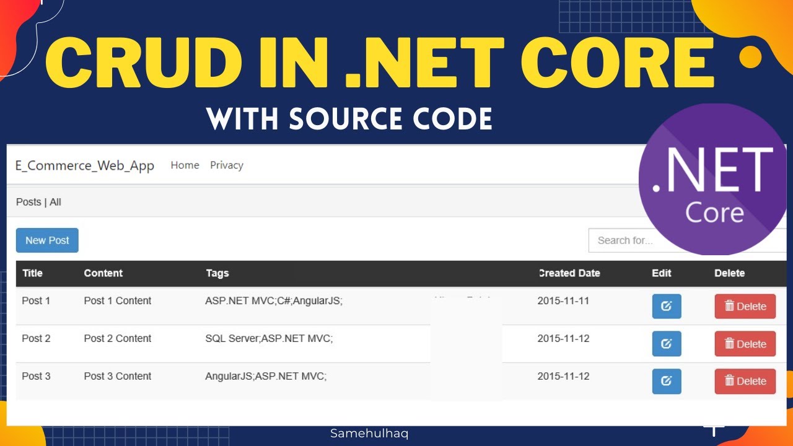This screenshot has height=446, width=793.
Task: Select the 'Post 3' title cell
Action: (x=36, y=377)
